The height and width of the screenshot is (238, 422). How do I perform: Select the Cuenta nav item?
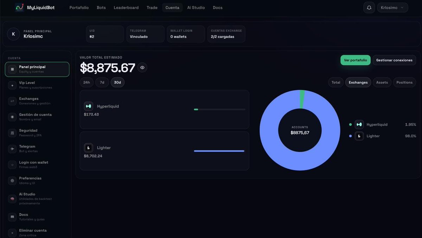(x=172, y=7)
